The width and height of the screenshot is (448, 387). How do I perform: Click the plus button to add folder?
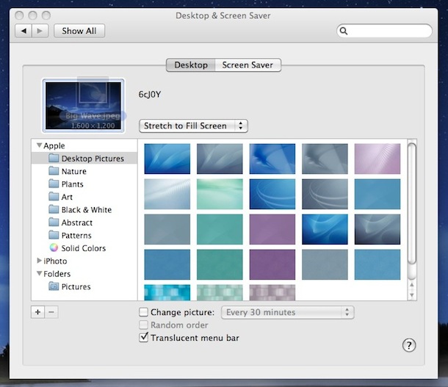[37, 311]
